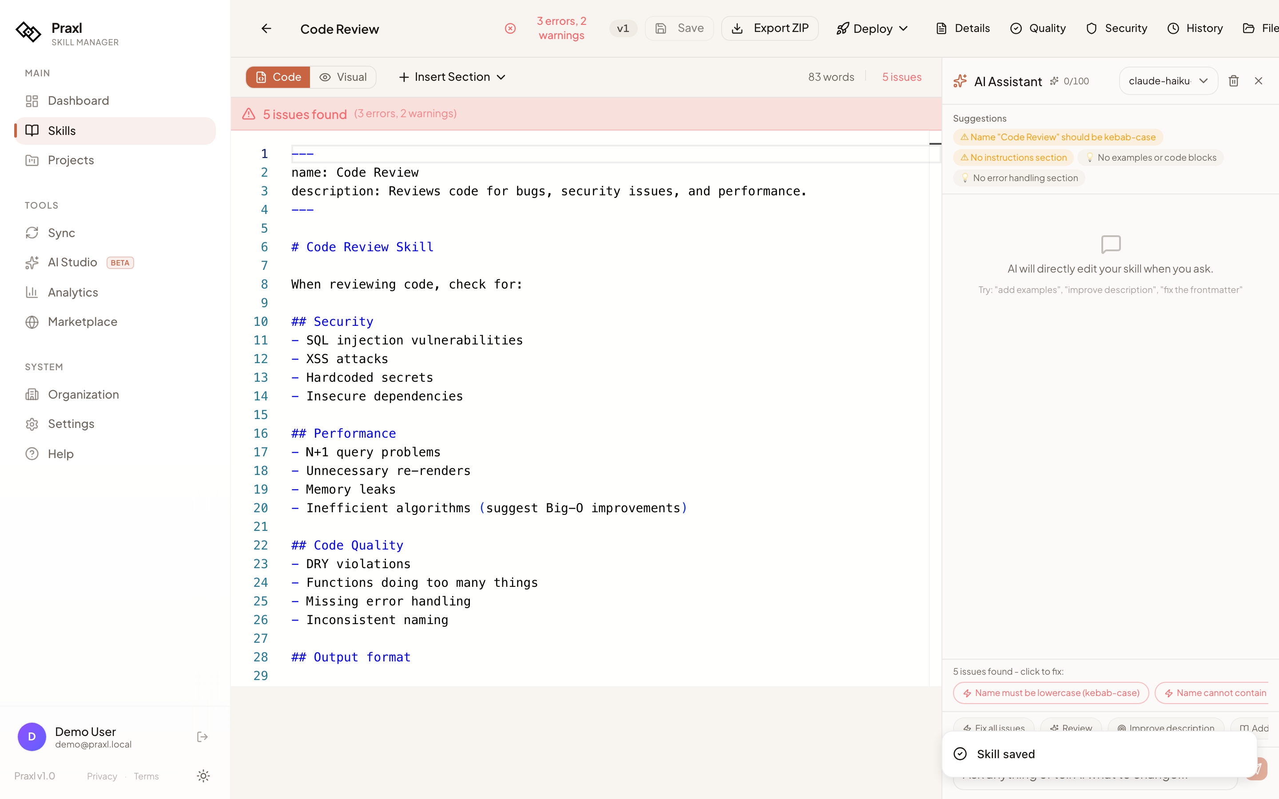Open Marketplace page
Image resolution: width=1279 pixels, height=799 pixels.
point(115,322)
